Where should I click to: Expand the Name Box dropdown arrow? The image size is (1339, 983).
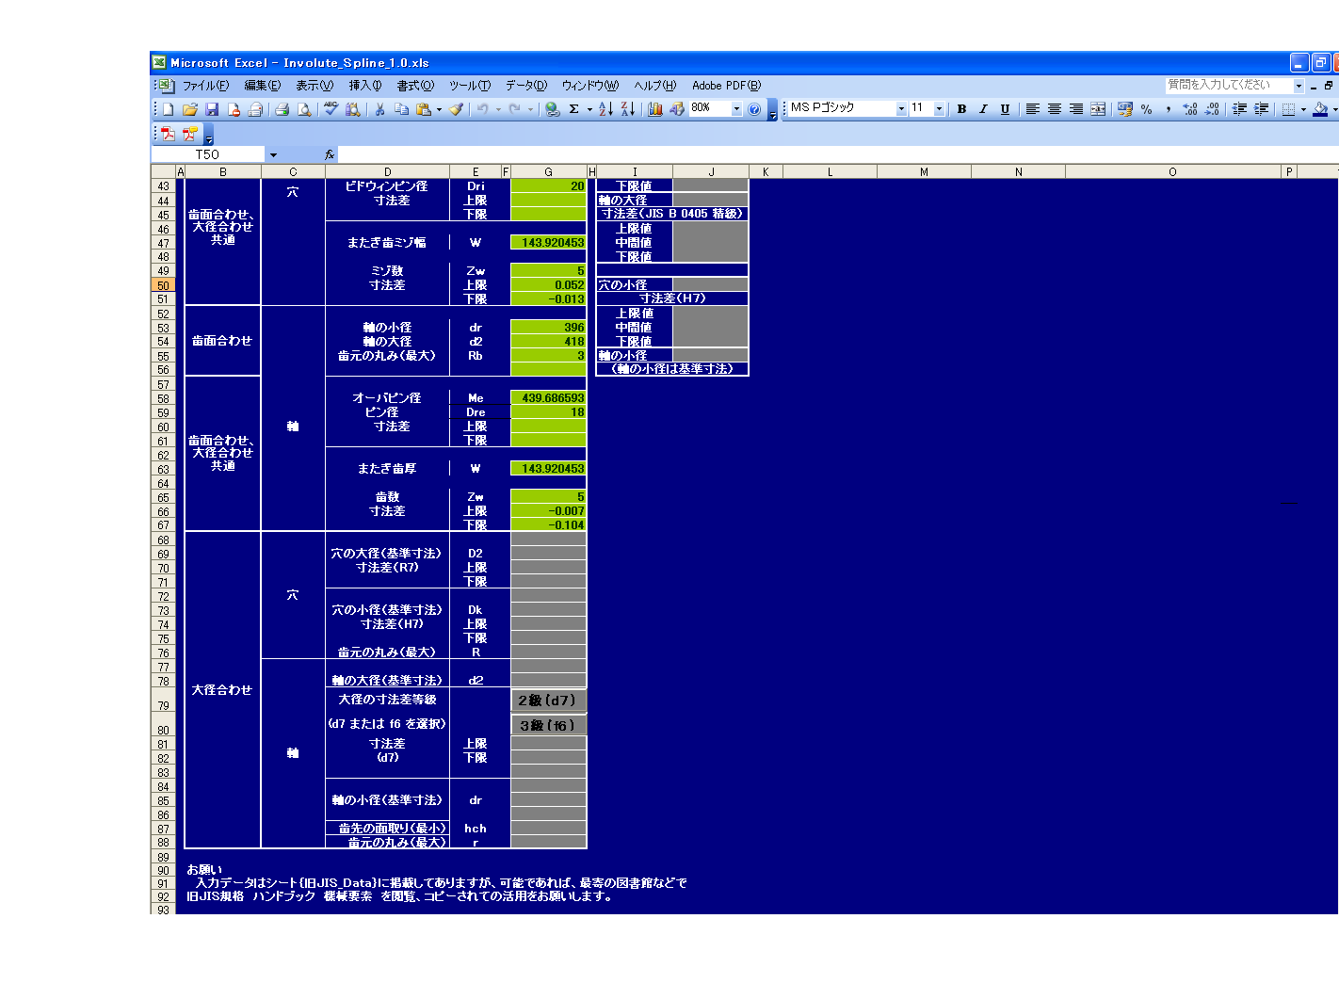273,154
